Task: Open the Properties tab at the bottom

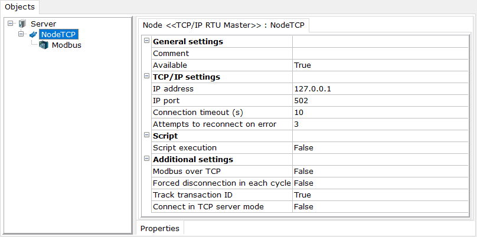Action: click(160, 228)
